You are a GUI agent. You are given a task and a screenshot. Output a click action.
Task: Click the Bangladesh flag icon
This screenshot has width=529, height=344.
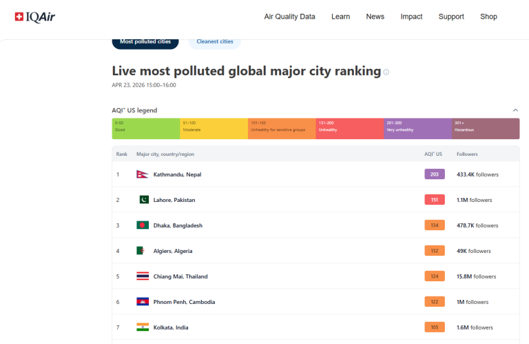[x=143, y=225]
